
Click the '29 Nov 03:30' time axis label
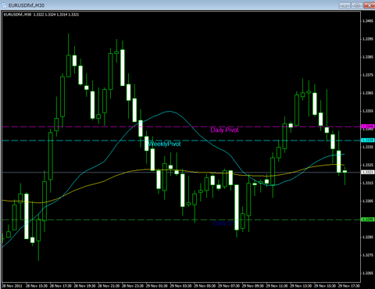180,286
